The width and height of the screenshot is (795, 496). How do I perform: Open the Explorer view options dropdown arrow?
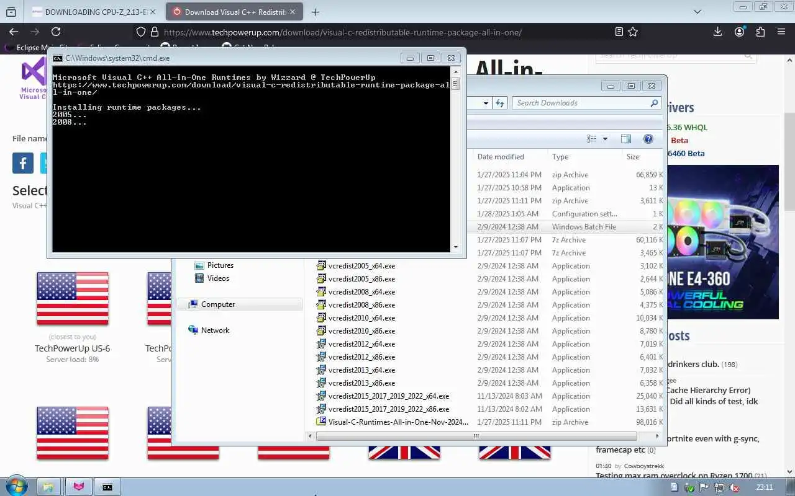[605, 139]
